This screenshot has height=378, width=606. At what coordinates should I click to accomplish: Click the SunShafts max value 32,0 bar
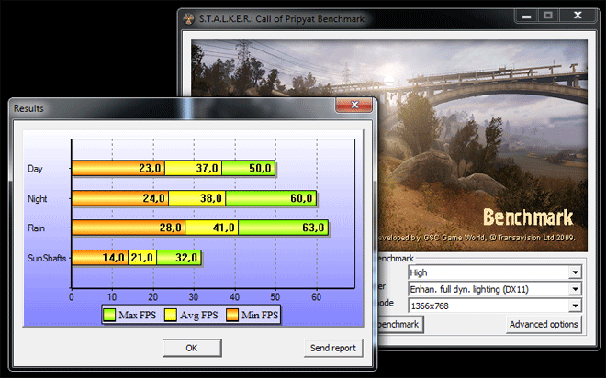tap(179, 258)
